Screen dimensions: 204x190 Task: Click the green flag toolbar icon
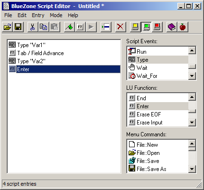click(69, 27)
